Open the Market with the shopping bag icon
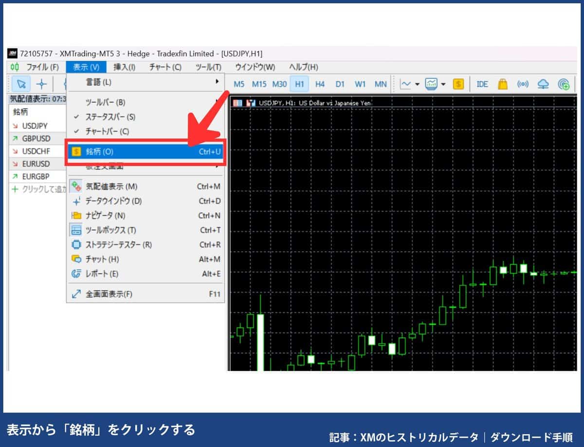584x447 pixels. [503, 84]
